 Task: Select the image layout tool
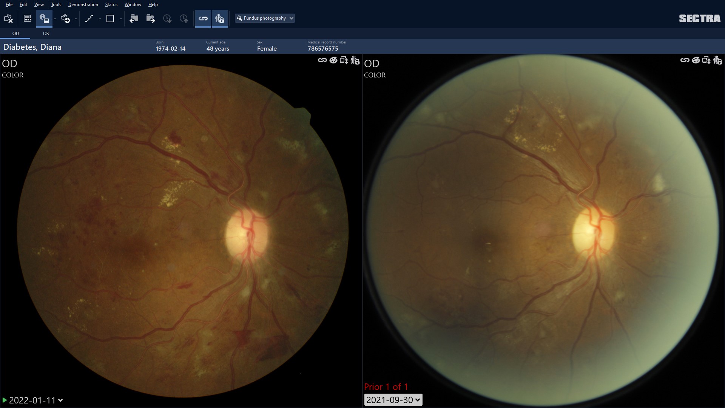click(x=27, y=18)
